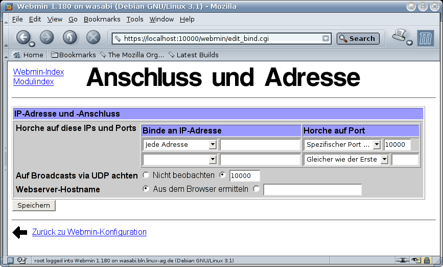Open the View menu
The image size is (443, 267).
[x=55, y=19]
